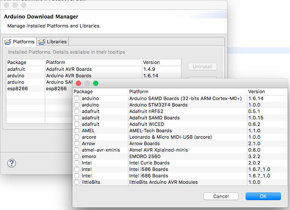Click the Libraries tab folder icon
Image resolution: width=290 pixels, height=210 pixels.
[42, 42]
